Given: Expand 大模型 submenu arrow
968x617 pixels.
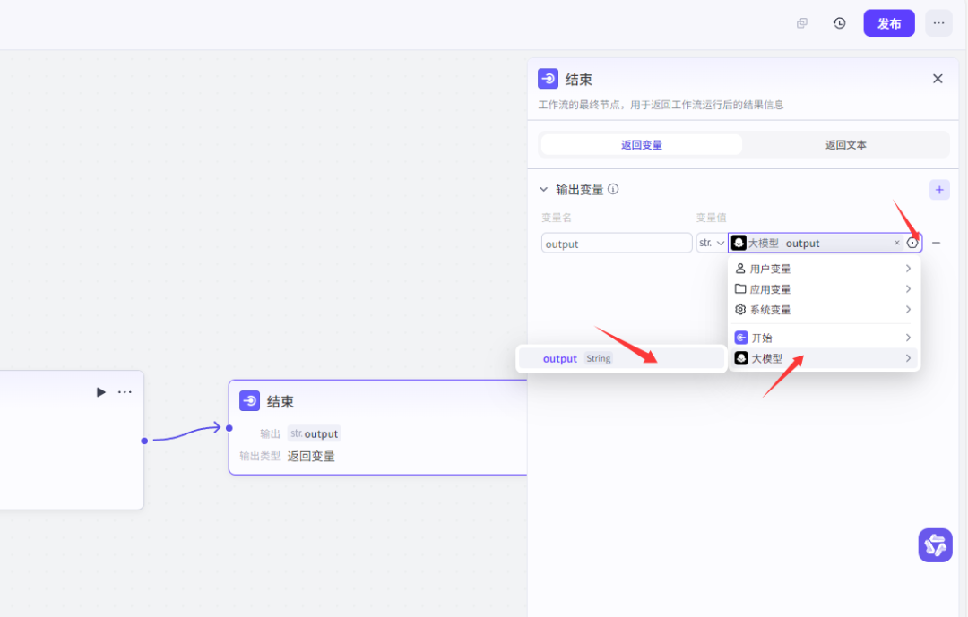Looking at the screenshot, I should (908, 357).
